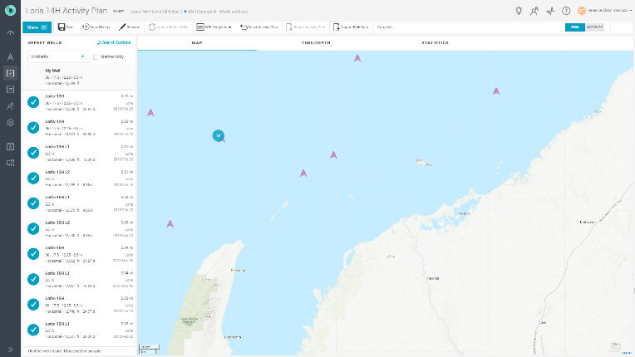Open the settings gear in the left sidebar

tap(10, 122)
